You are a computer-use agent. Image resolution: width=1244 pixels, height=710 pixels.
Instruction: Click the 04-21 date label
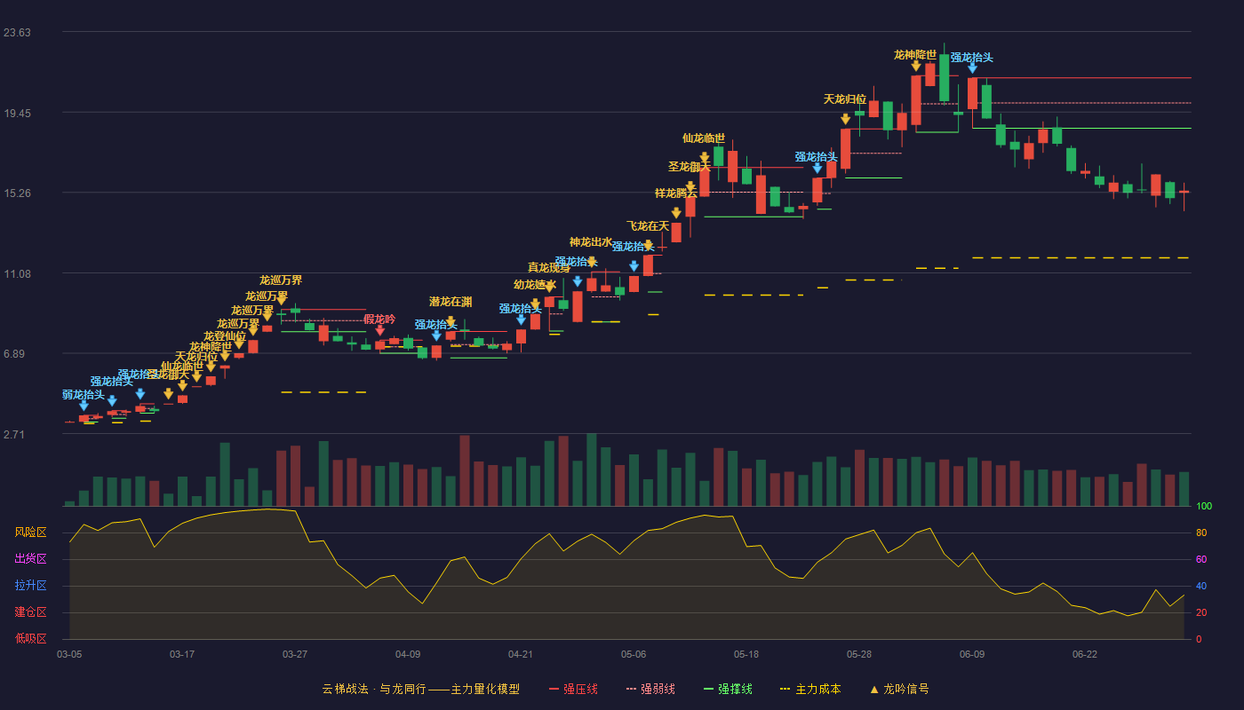pos(521,654)
